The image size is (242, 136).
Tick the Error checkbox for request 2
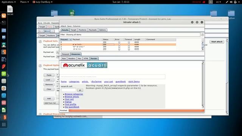(119, 47)
